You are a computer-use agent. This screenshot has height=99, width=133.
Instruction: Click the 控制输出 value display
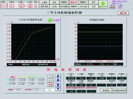112,78
